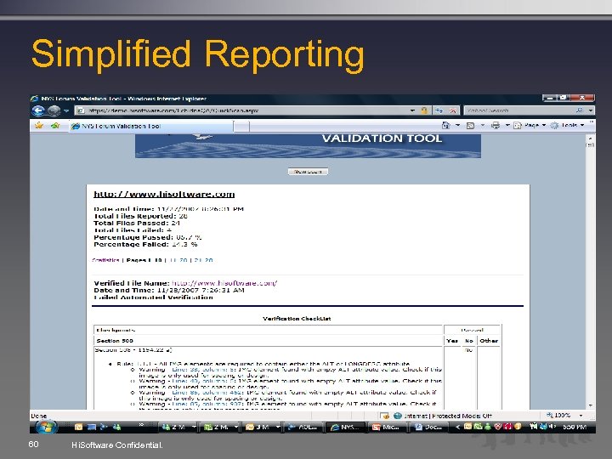Click the RSS Feeds icon
This screenshot has width=612, height=459.
[x=470, y=125]
